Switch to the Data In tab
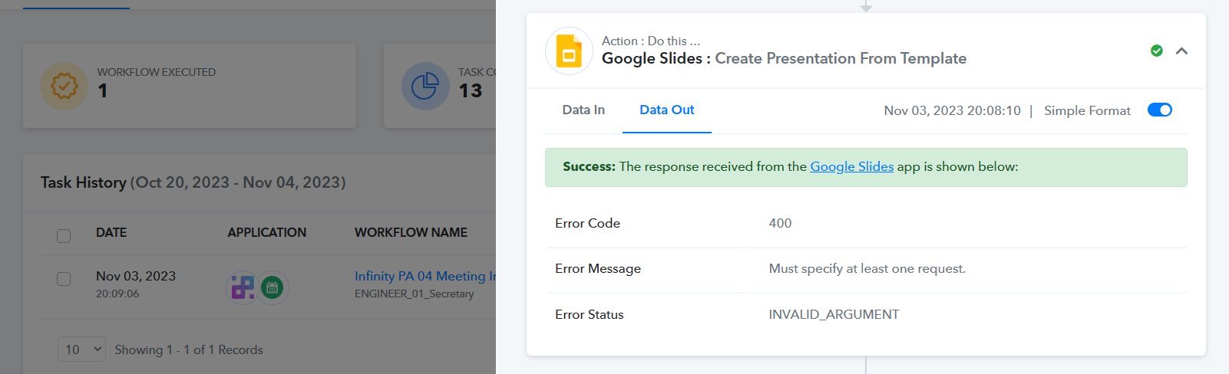Screen dimensions: 1229x374 (x=583, y=110)
